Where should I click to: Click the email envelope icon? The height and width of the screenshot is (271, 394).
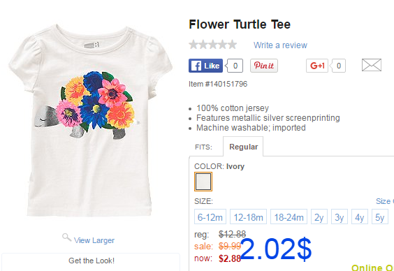(372, 65)
